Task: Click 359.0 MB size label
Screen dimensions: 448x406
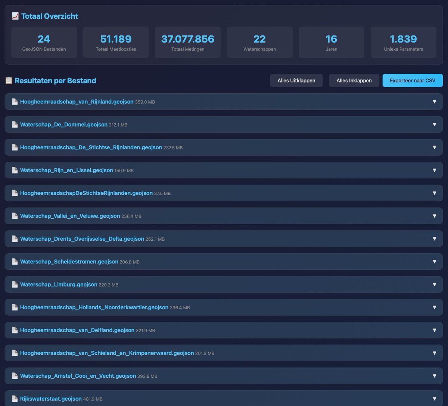Action: tap(145, 102)
